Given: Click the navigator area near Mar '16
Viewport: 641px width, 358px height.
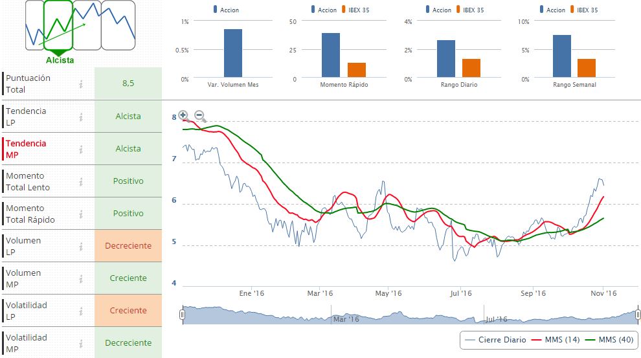Looking at the screenshot, I should click(346, 319).
